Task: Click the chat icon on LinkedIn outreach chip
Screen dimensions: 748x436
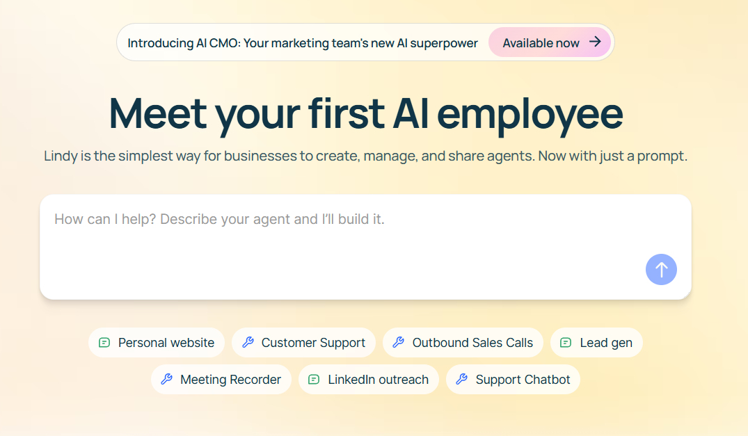Action: (x=314, y=380)
